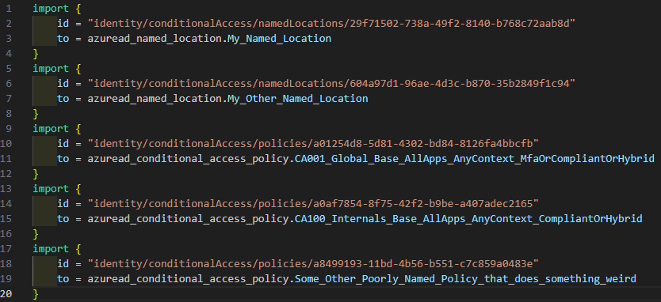Click line number 17 in gutter
The height and width of the screenshot is (302, 661).
pyautogui.click(x=9, y=248)
